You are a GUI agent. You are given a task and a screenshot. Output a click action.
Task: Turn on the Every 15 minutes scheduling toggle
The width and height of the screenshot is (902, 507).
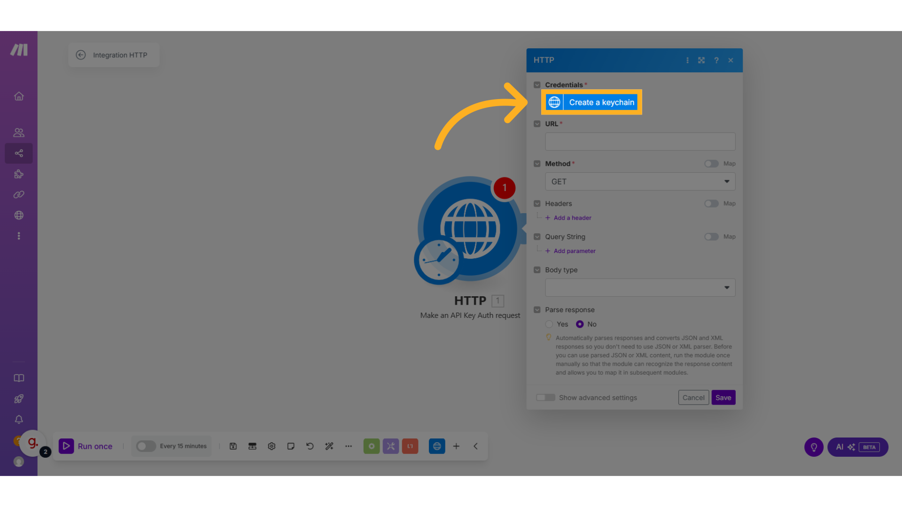(146, 446)
